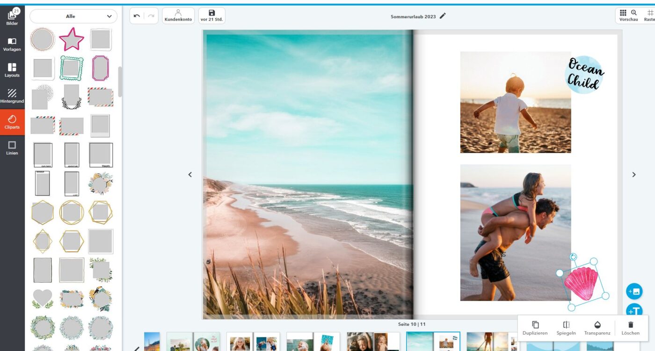Screen dimensions: 655x351
Task: Edit project title with pencil icon
Action: click(443, 16)
